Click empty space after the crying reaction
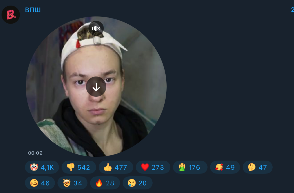Viewport: 294px width, 193px height. [221, 183]
